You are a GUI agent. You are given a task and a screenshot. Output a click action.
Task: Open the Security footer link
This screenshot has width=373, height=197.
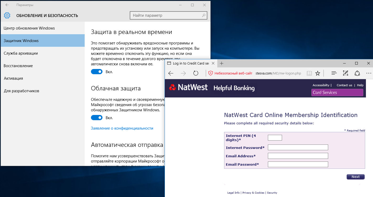(x=272, y=193)
